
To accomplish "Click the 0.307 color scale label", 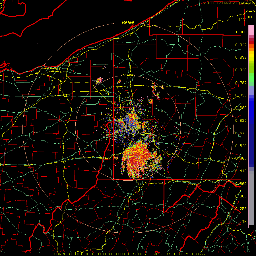I will (241, 196).
